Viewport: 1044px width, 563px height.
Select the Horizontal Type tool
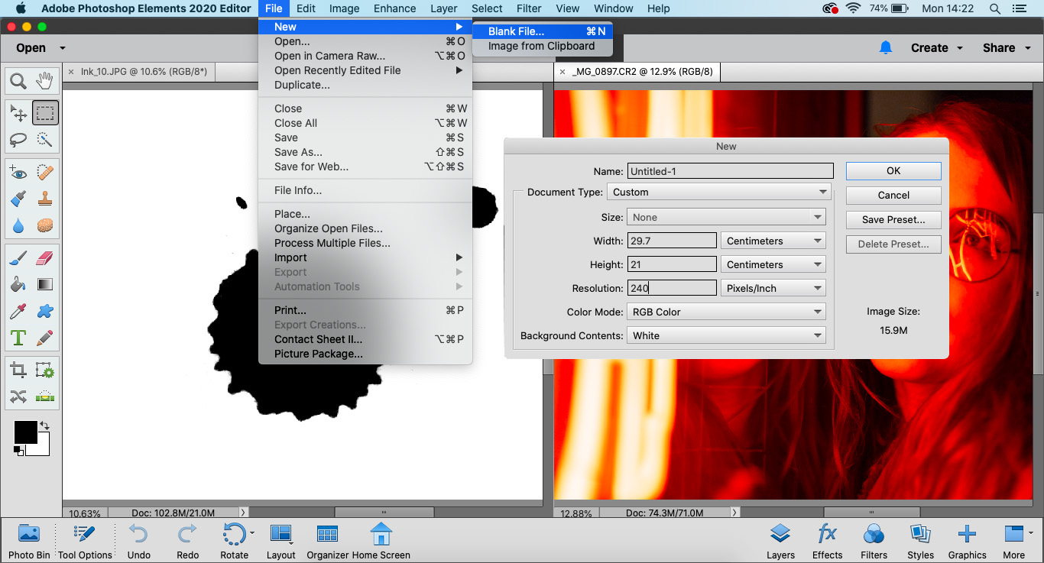pos(18,337)
